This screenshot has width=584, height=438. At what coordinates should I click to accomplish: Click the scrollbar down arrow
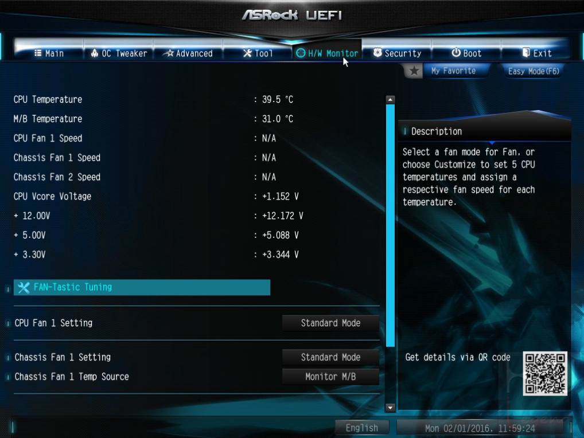pyautogui.click(x=390, y=408)
